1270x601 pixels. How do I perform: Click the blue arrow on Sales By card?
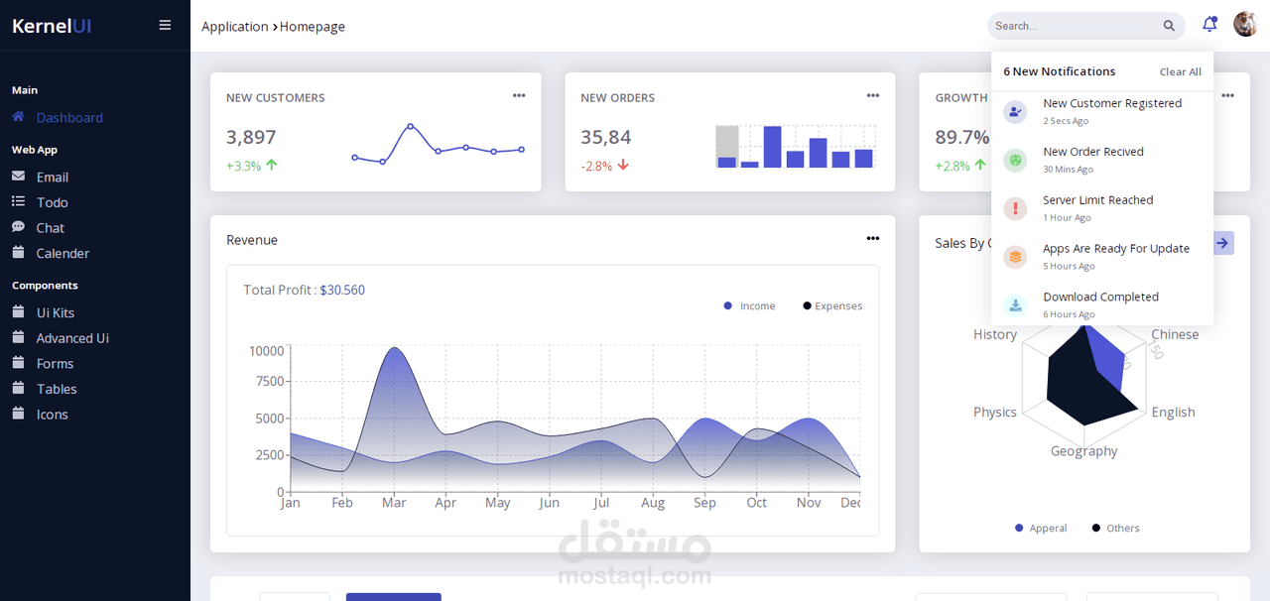coord(1222,242)
